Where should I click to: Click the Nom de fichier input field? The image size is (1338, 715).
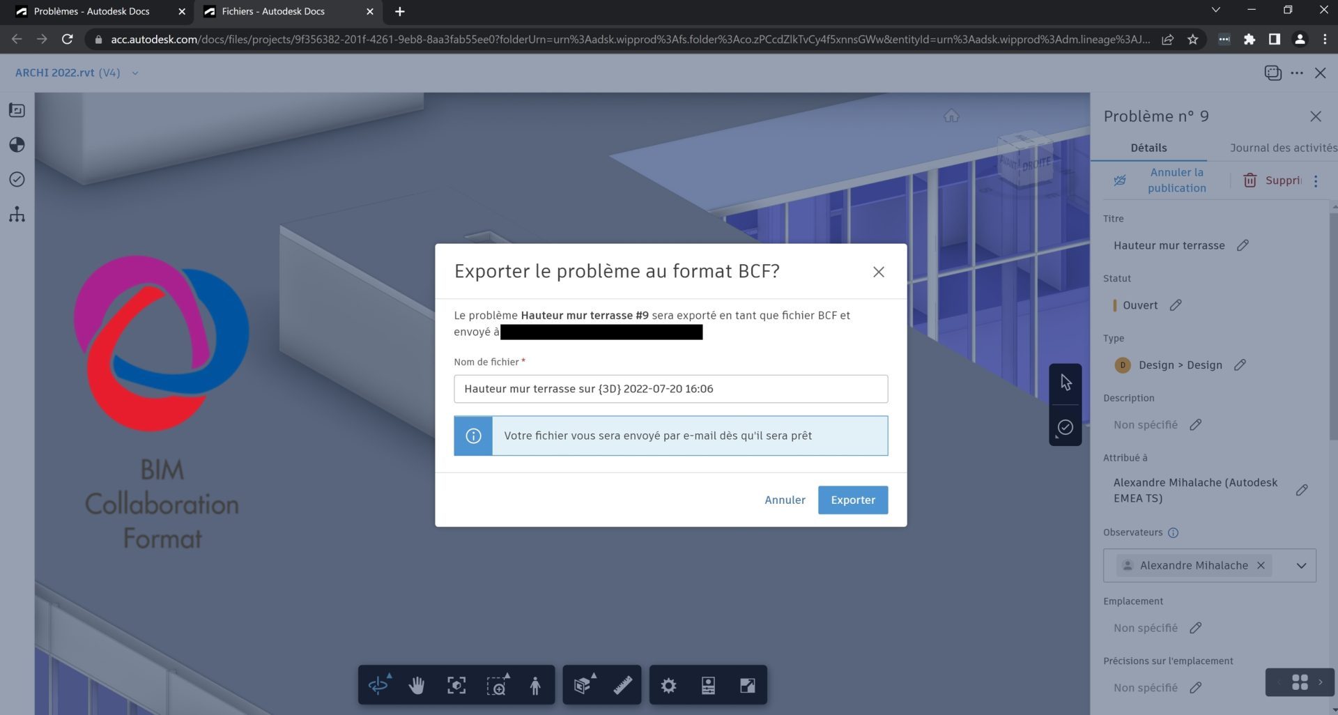point(670,389)
